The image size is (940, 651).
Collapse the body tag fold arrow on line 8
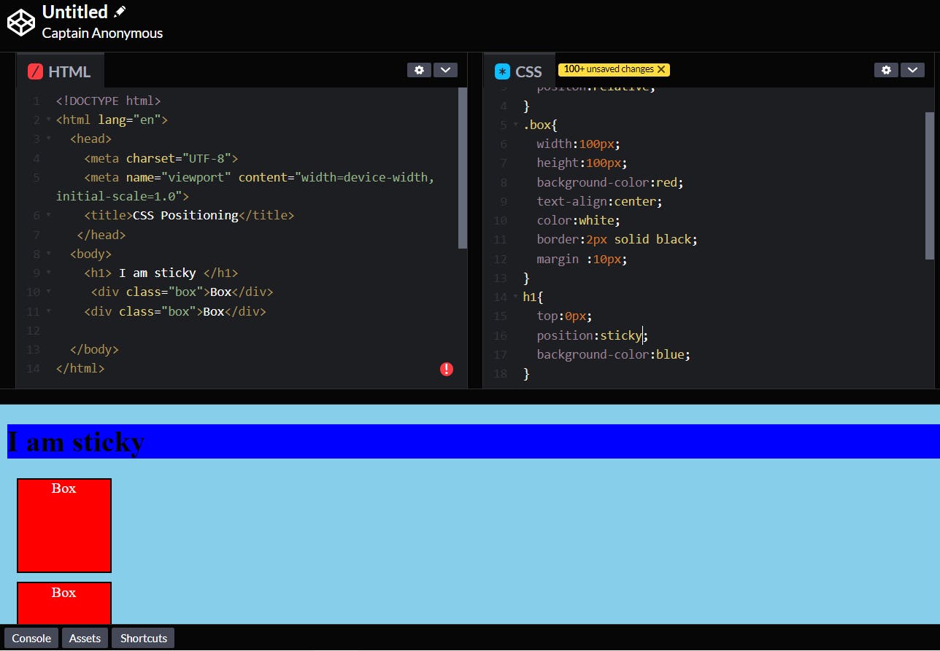(x=48, y=254)
